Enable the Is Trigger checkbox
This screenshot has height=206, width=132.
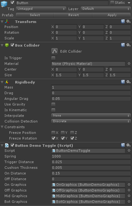coord(53,58)
